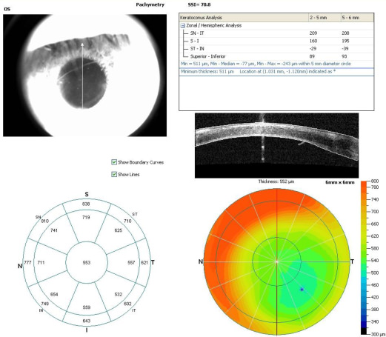
Task: Click the center 553 zone in sector map
Action: pos(87,262)
